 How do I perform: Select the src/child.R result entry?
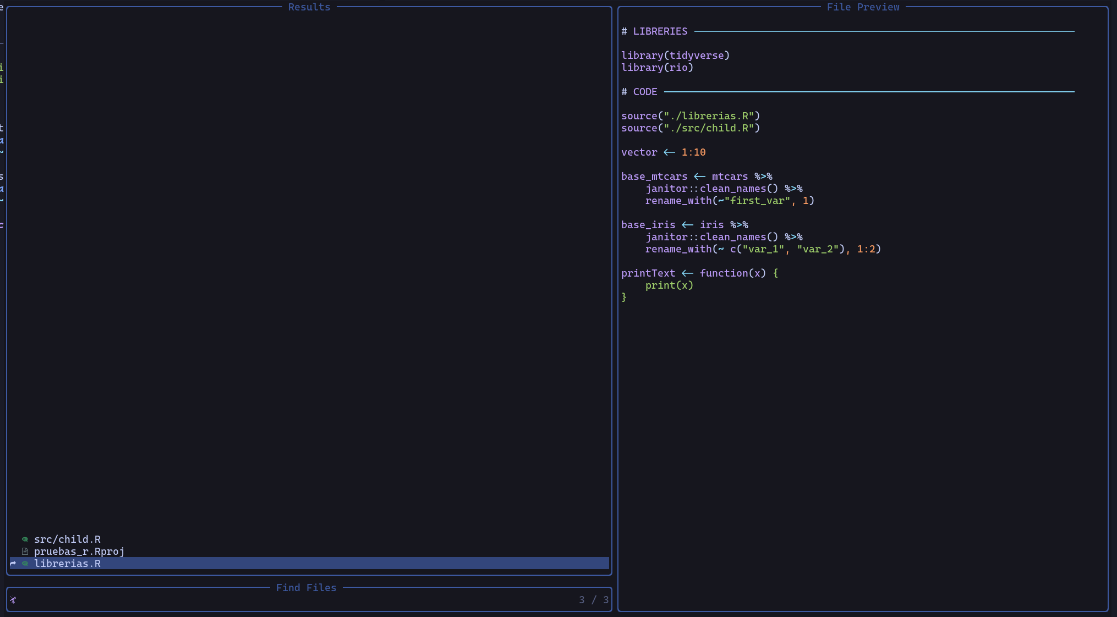67,539
